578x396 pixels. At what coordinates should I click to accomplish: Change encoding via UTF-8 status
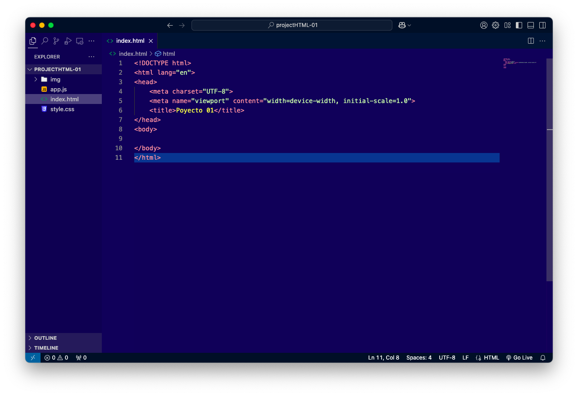447,358
